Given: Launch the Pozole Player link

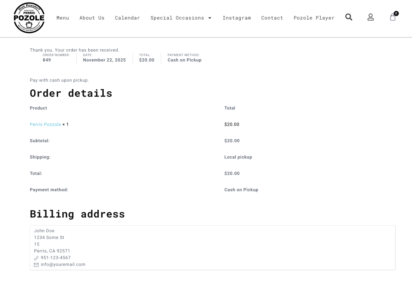Looking at the screenshot, I should pos(314,18).
